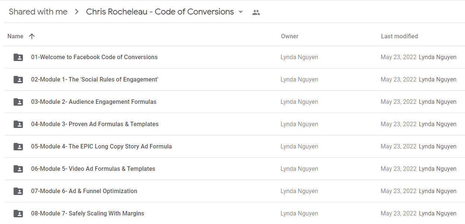
Task: Click the May 23, 2022 date in the 05-Module 4 row
Action: (x=398, y=146)
